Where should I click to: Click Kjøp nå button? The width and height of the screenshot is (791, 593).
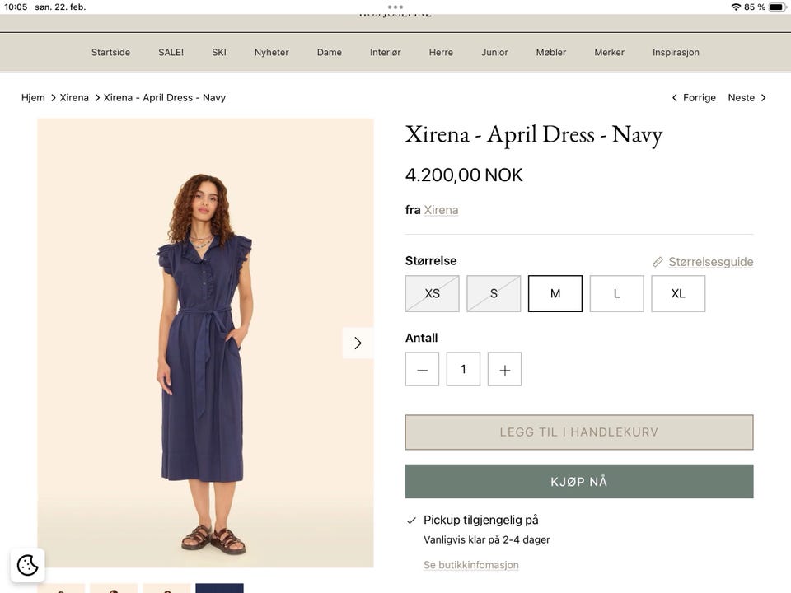579,482
